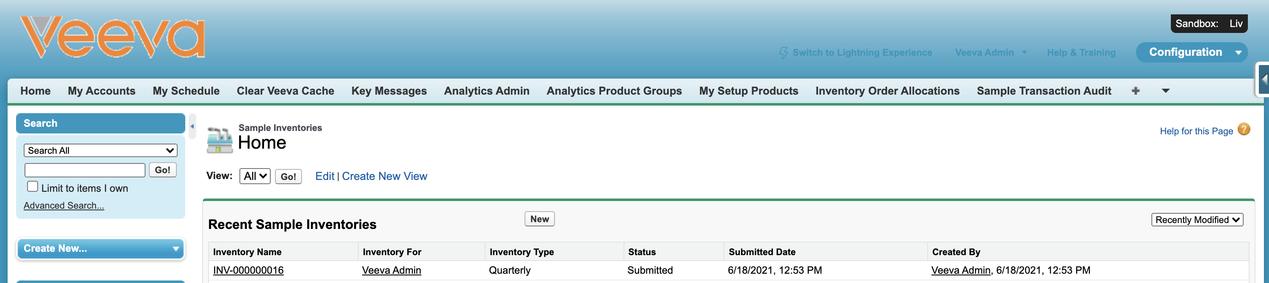The width and height of the screenshot is (1269, 283).
Task: Open the INV-000000016 inventory record
Action: pos(248,270)
